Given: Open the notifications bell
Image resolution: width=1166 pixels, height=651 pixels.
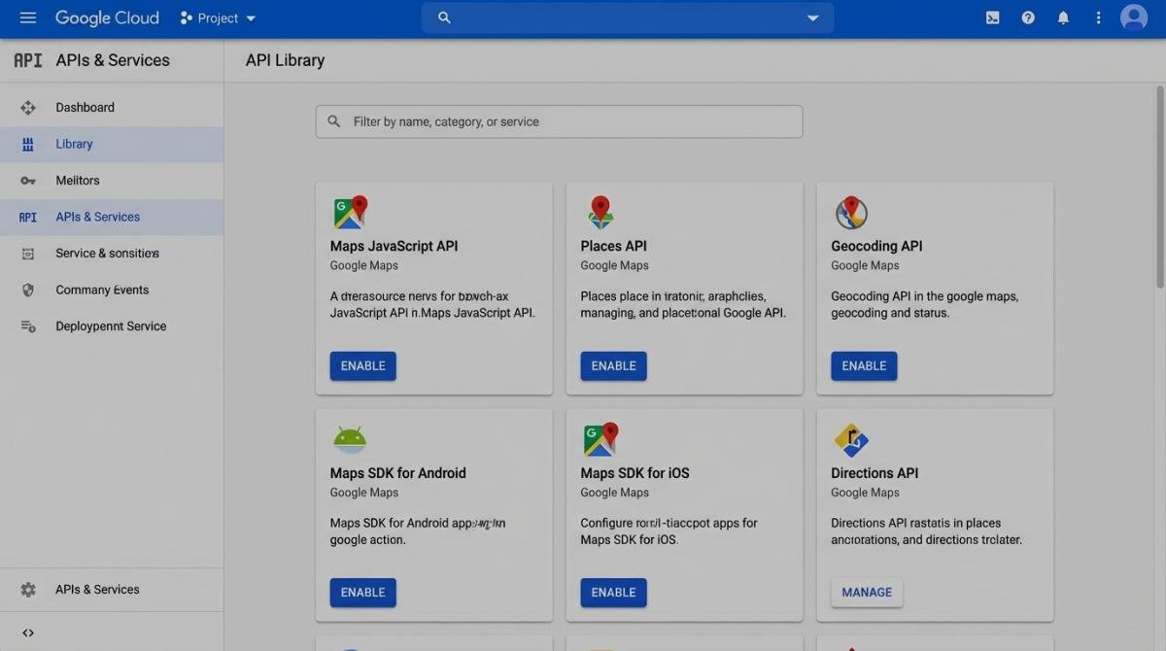Looking at the screenshot, I should click(x=1063, y=18).
